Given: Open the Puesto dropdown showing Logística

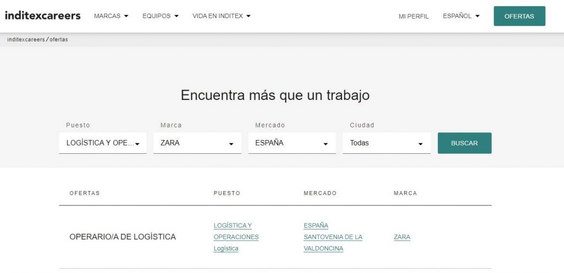Looking at the screenshot, I should [103, 143].
